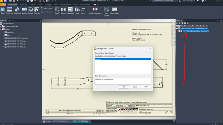Click the Start Sketch tool
Screen dimensions: 223x125
coord(106,11)
